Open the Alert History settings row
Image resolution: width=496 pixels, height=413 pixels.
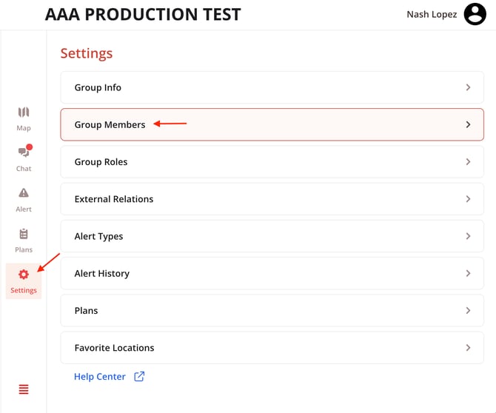click(271, 273)
